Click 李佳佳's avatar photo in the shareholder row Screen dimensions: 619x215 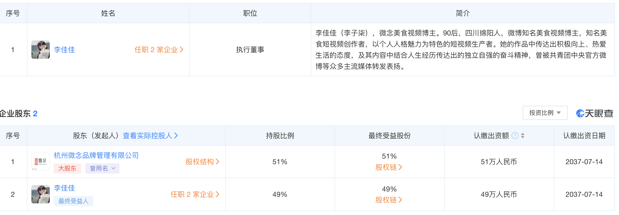41,194
